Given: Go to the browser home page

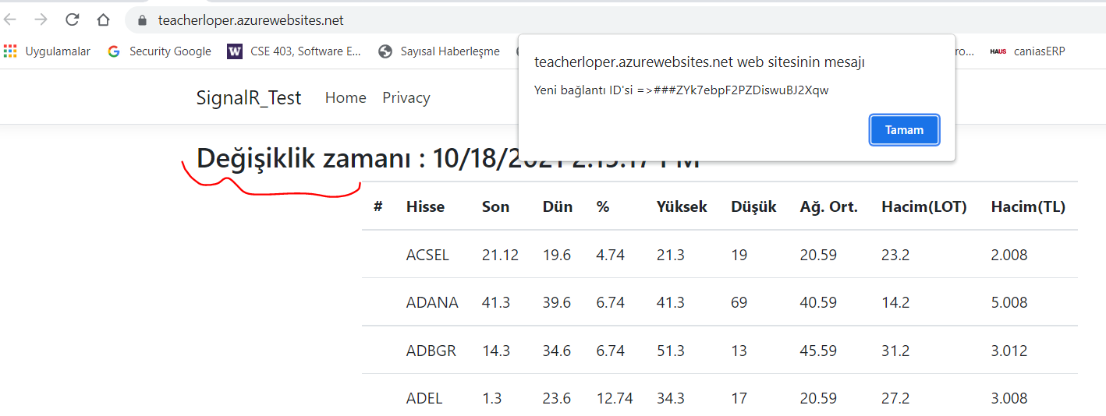Looking at the screenshot, I should click(x=103, y=20).
